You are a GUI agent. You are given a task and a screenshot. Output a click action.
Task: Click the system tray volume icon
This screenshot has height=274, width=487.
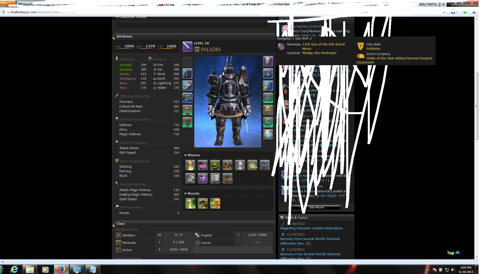pyautogui.click(x=453, y=270)
